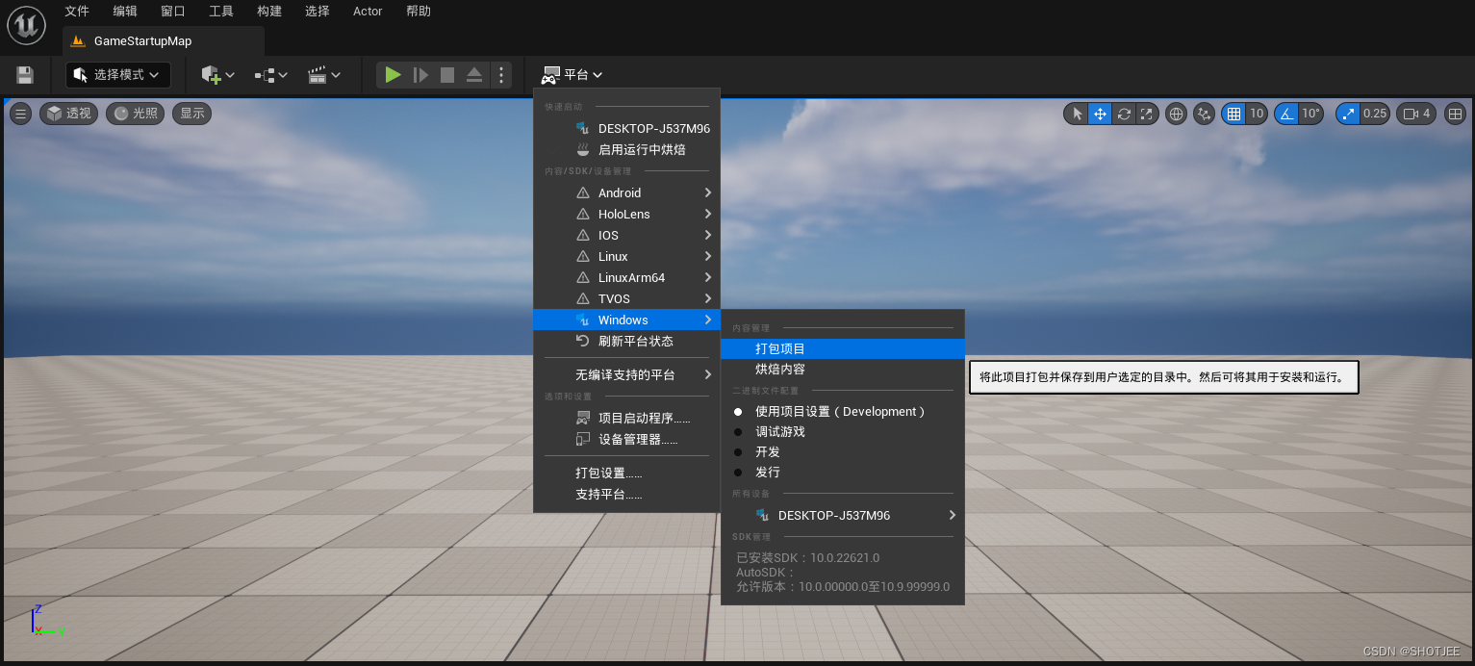Select the Scale transform tool
The image size is (1475, 666).
point(1146,114)
